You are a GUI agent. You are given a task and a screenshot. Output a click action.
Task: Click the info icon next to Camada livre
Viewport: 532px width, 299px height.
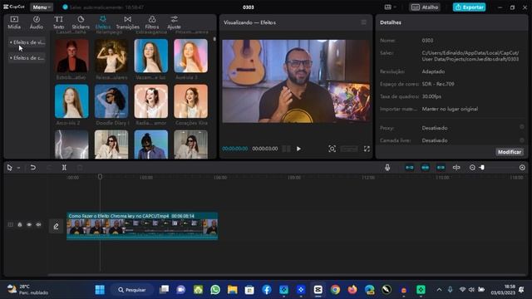click(x=522, y=140)
